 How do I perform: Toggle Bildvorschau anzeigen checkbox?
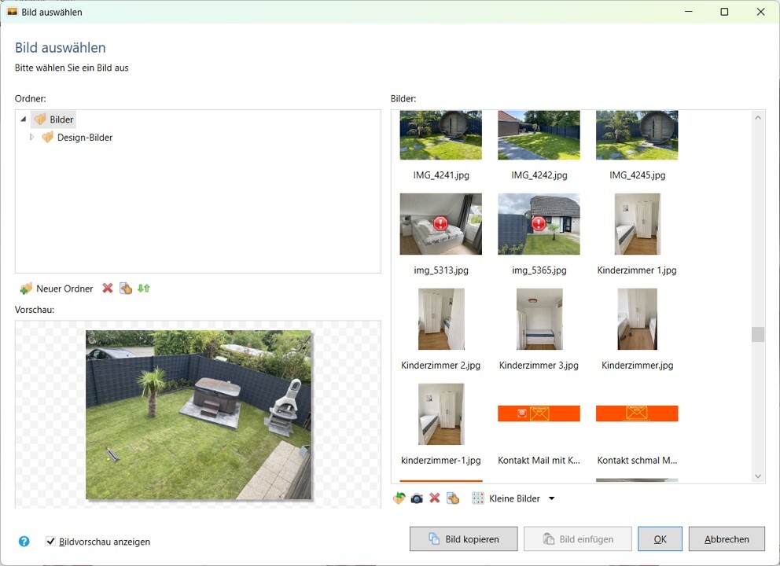50,541
